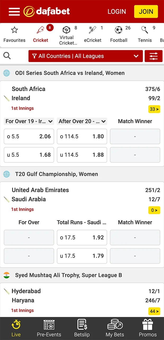Select the o 5.5 odds at 2.06
Viewport: 164px width, 340px height.
coord(29,136)
